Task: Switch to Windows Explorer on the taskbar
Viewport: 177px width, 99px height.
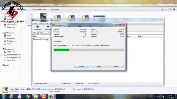Action: pyautogui.click(x=36, y=97)
